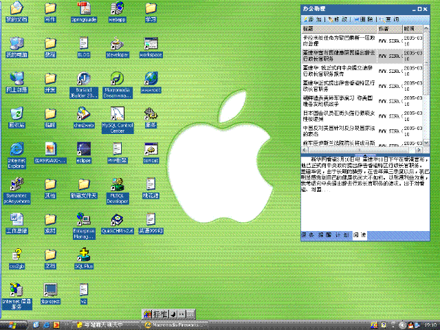Click the Windows Start button
This screenshot has width=440, height=330.
point(13,325)
